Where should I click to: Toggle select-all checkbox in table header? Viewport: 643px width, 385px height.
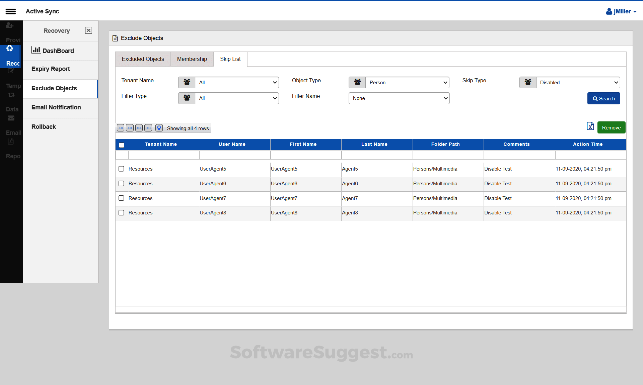[122, 145]
